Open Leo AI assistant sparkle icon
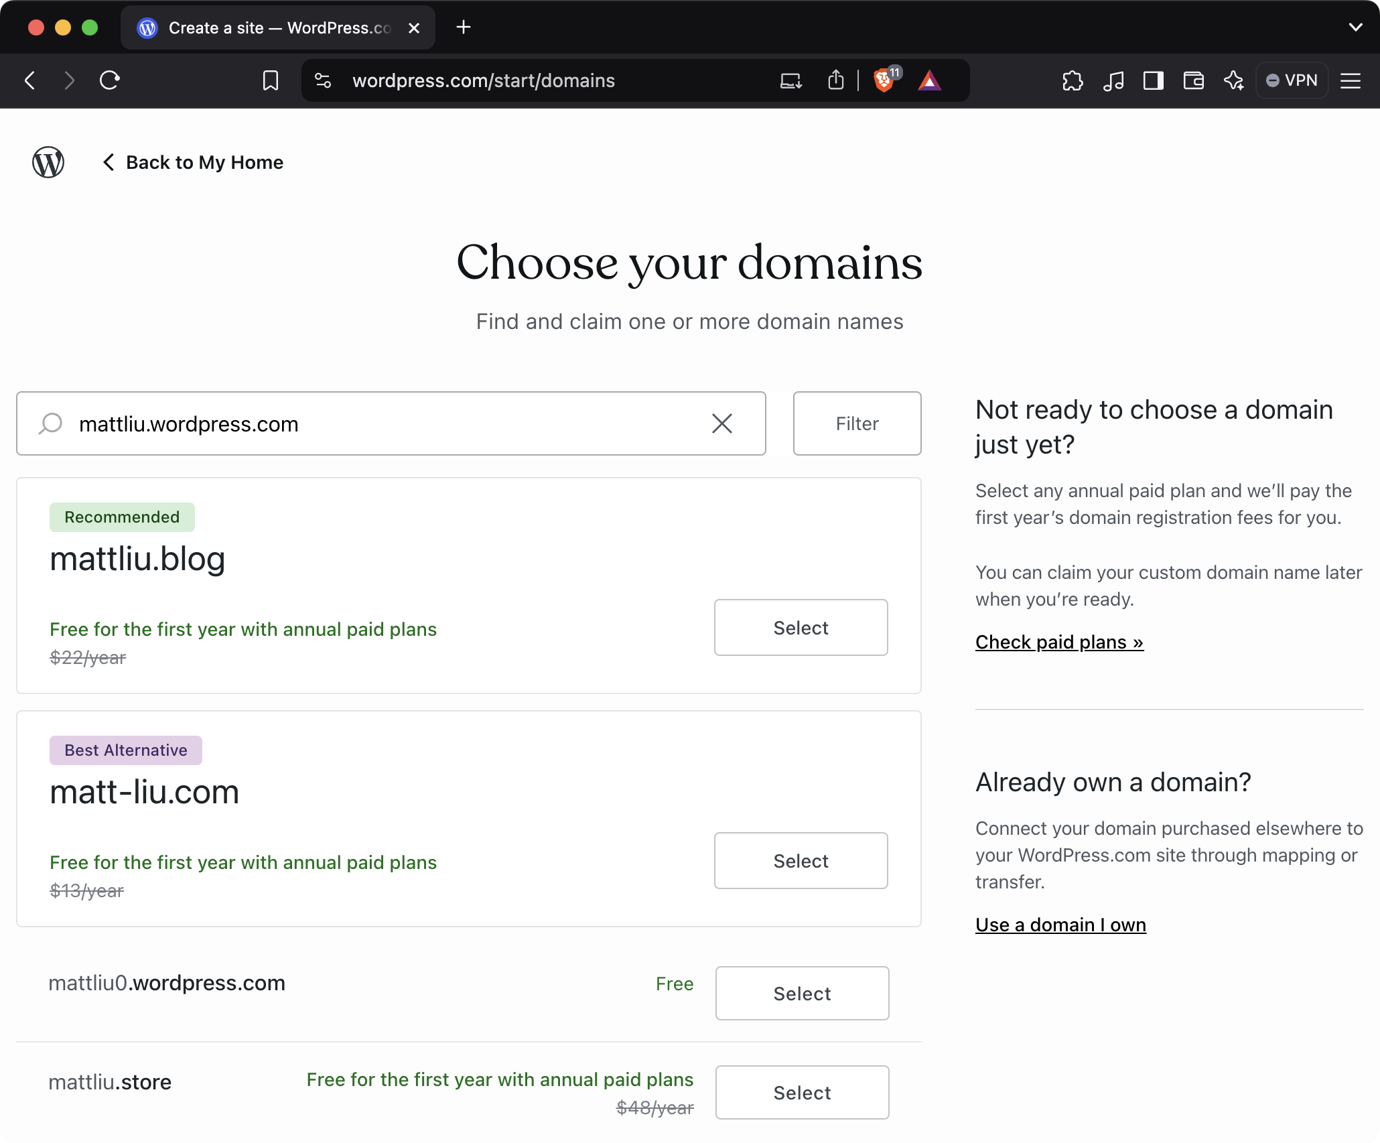The height and width of the screenshot is (1143, 1380). [x=1234, y=80]
